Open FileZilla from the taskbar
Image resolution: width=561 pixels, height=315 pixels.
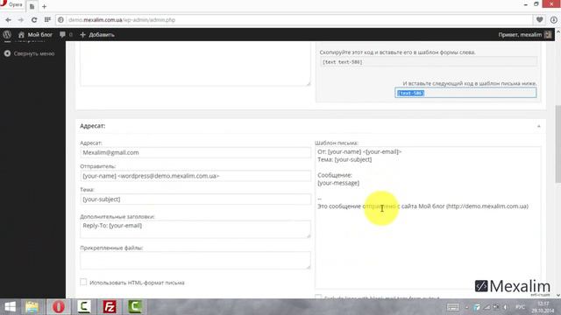point(110,307)
